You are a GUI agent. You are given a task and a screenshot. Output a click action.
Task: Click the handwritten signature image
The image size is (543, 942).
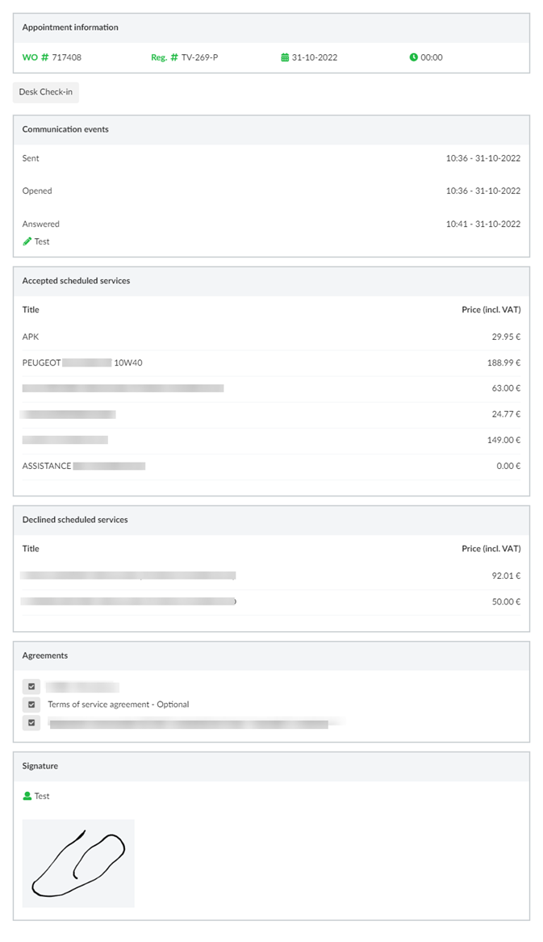(78, 863)
